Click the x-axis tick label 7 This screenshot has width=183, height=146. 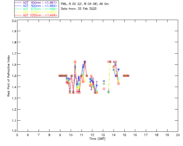pyautogui.click(x=39, y=135)
